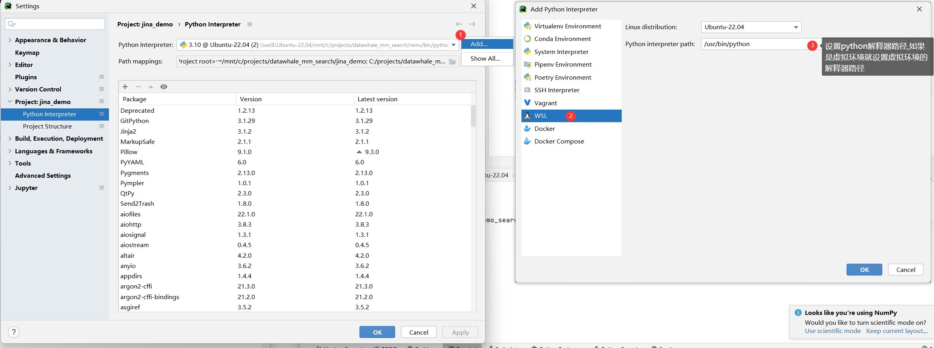Screen dimensions: 934x348
Task: Navigate back with the left arrow icon
Action: point(459,24)
